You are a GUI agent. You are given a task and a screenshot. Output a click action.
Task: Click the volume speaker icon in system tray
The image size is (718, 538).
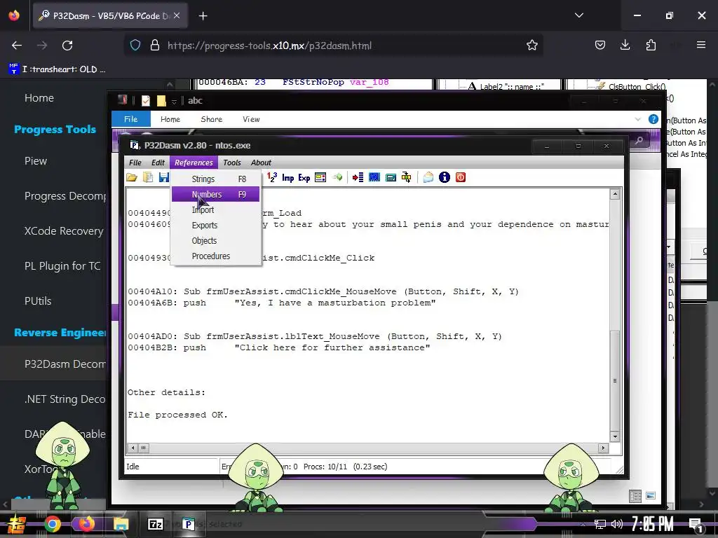click(x=617, y=524)
